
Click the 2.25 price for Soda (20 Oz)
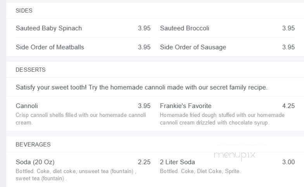[144, 162]
